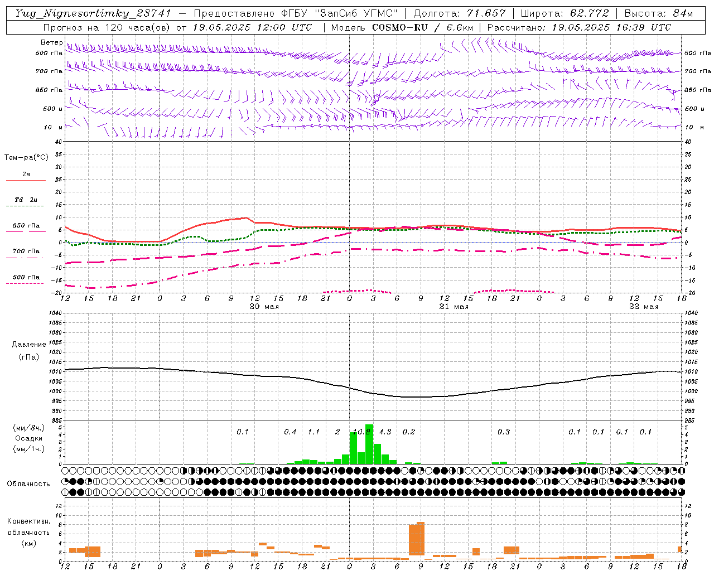The image size is (714, 571).
Task: Click the 0.3 precipitation total value
Action: pyautogui.click(x=503, y=432)
